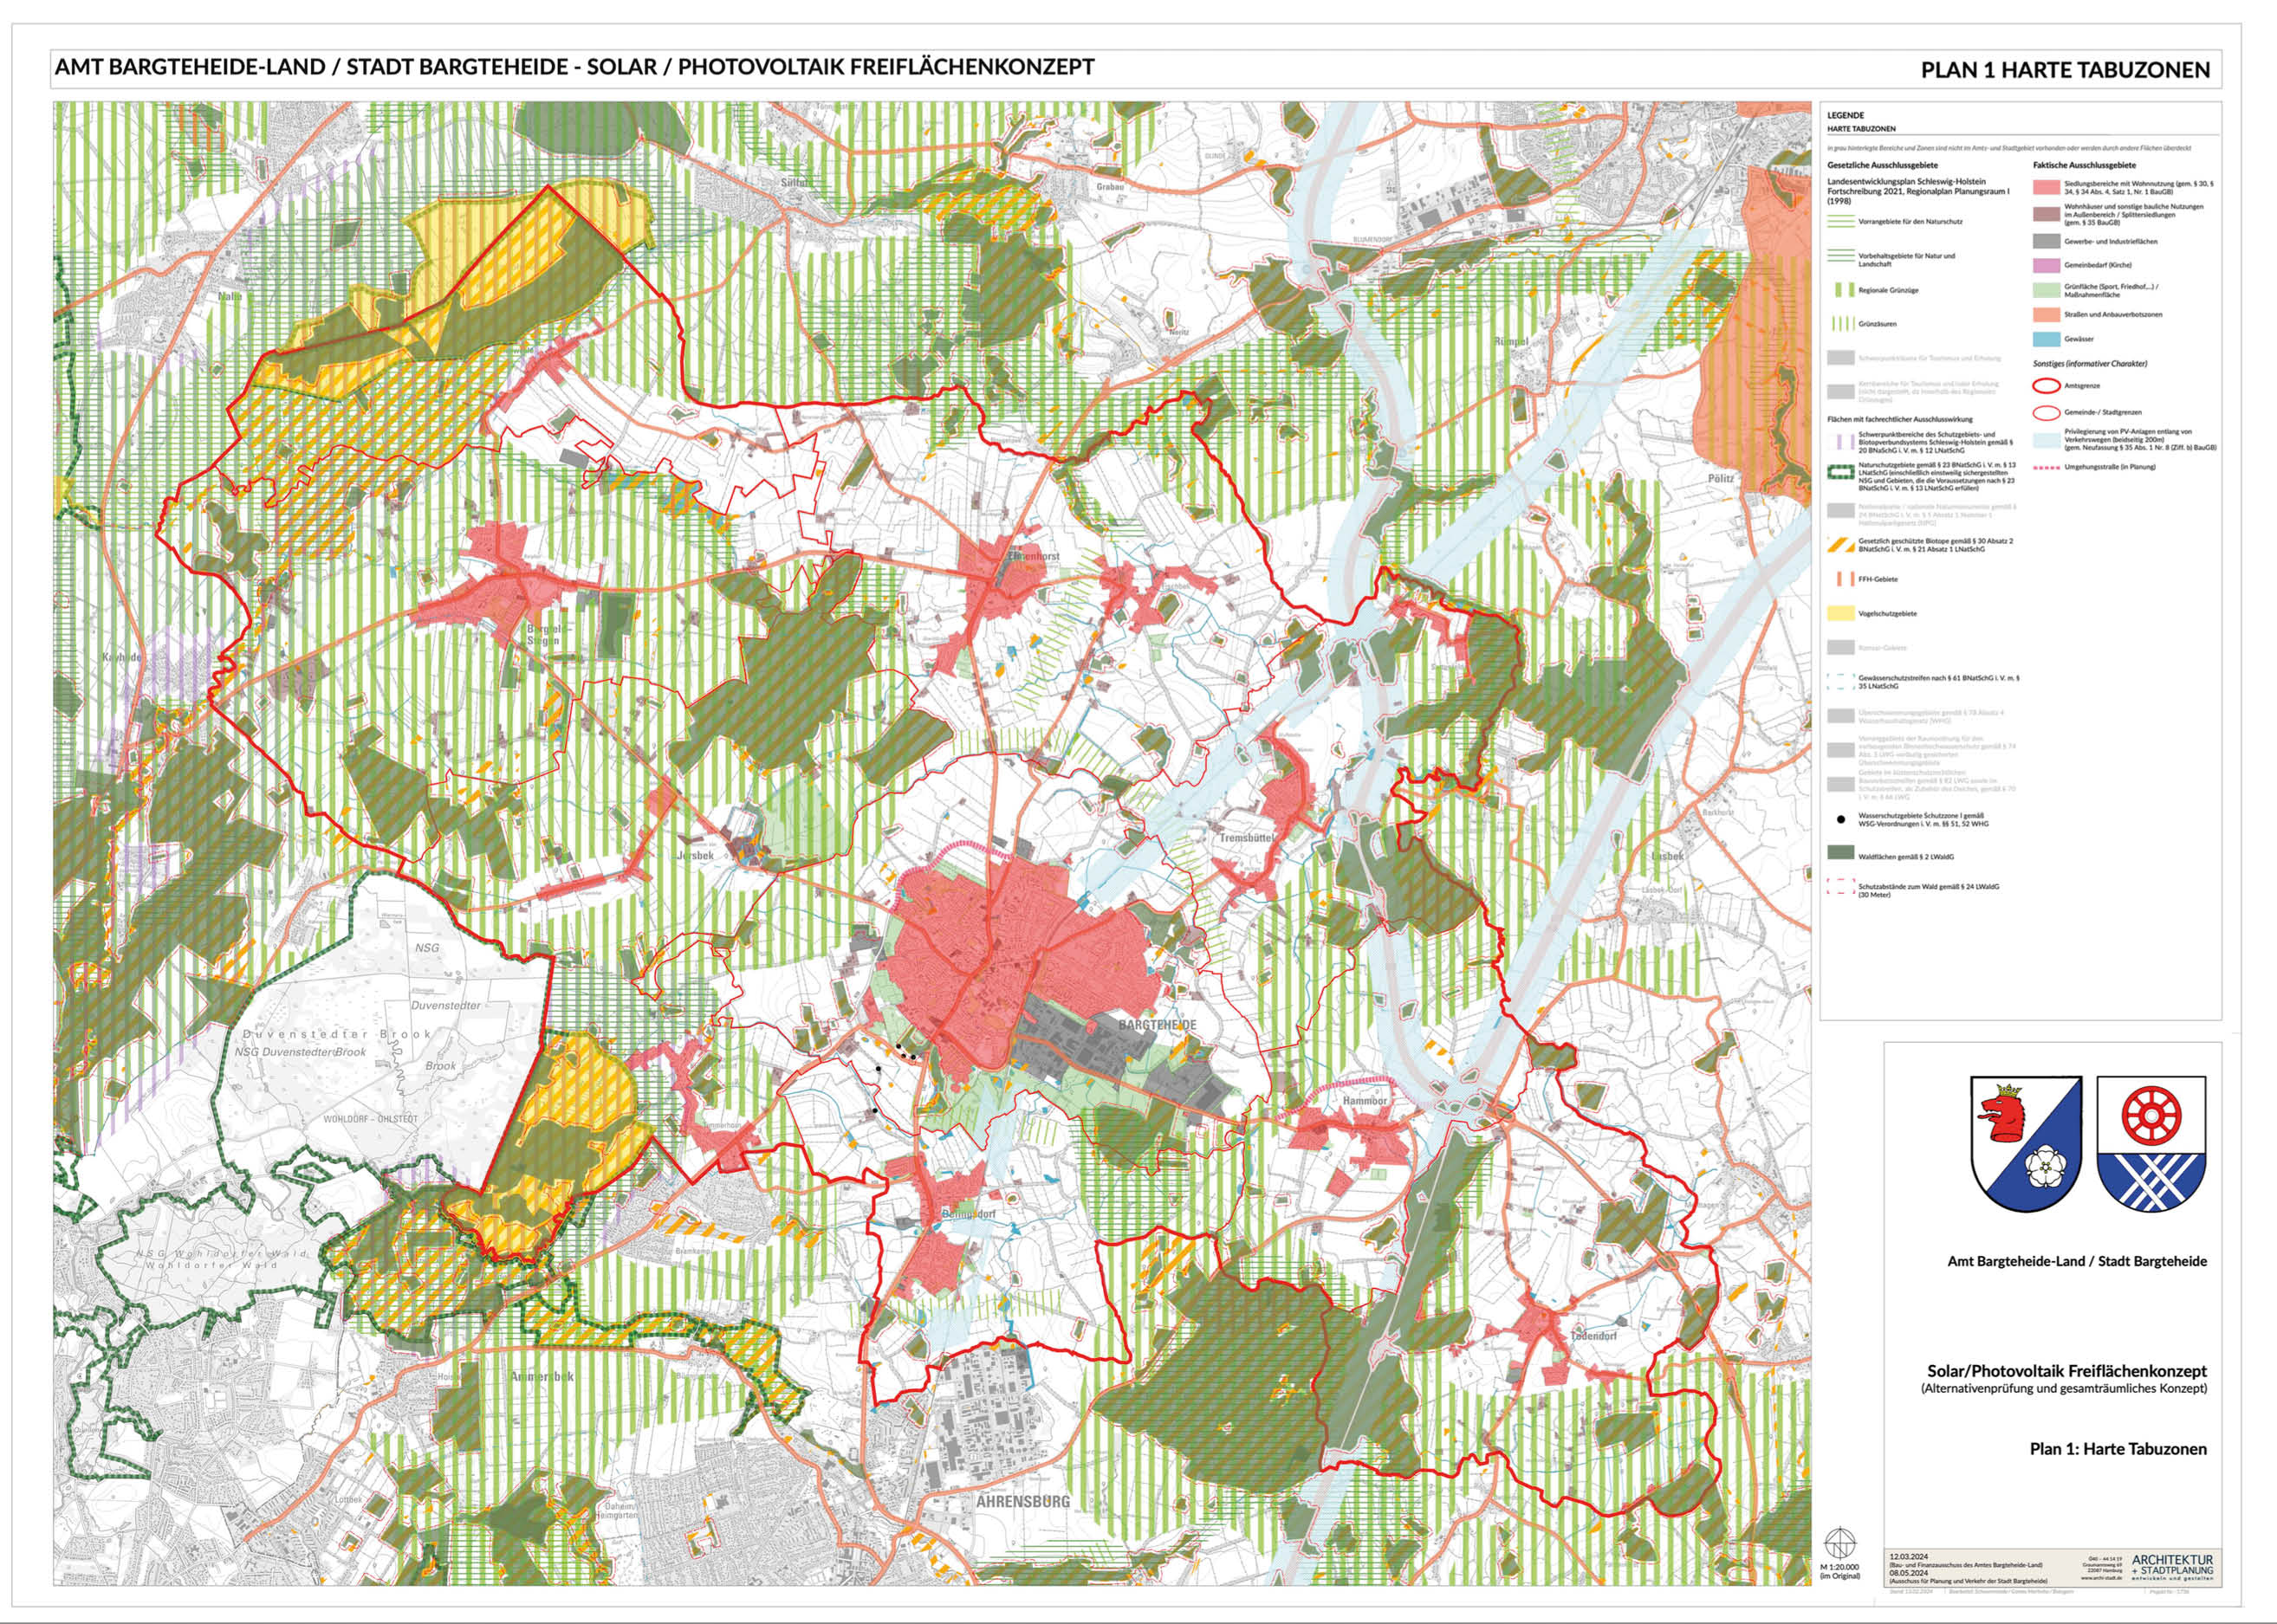The height and width of the screenshot is (1624, 2277).
Task: Click the yellow Vogelschutzgebiete legend swatch
Action: pyautogui.click(x=1839, y=613)
